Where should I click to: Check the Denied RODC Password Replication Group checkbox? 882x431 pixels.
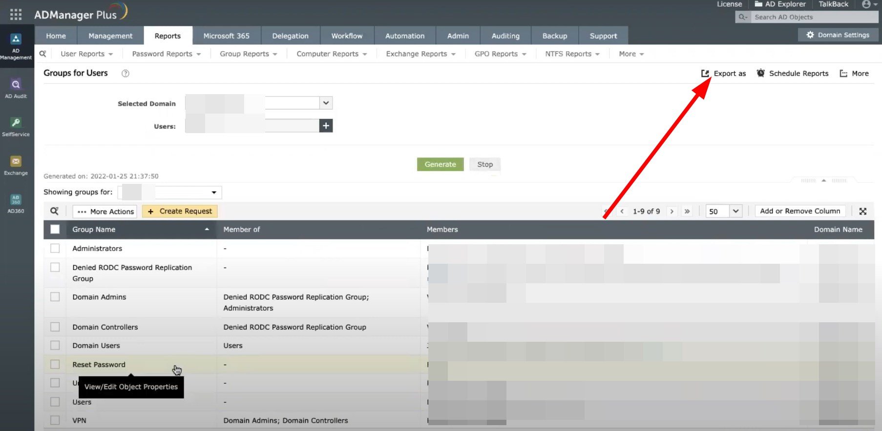click(55, 267)
